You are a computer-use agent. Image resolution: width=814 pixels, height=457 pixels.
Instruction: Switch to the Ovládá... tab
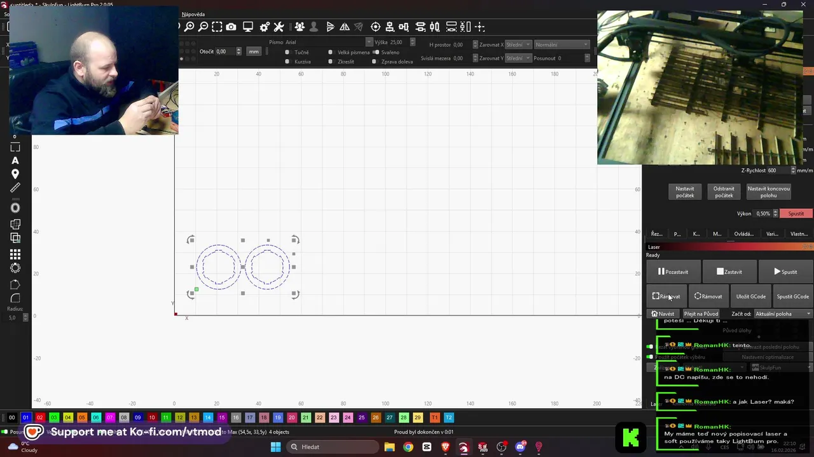coord(743,234)
